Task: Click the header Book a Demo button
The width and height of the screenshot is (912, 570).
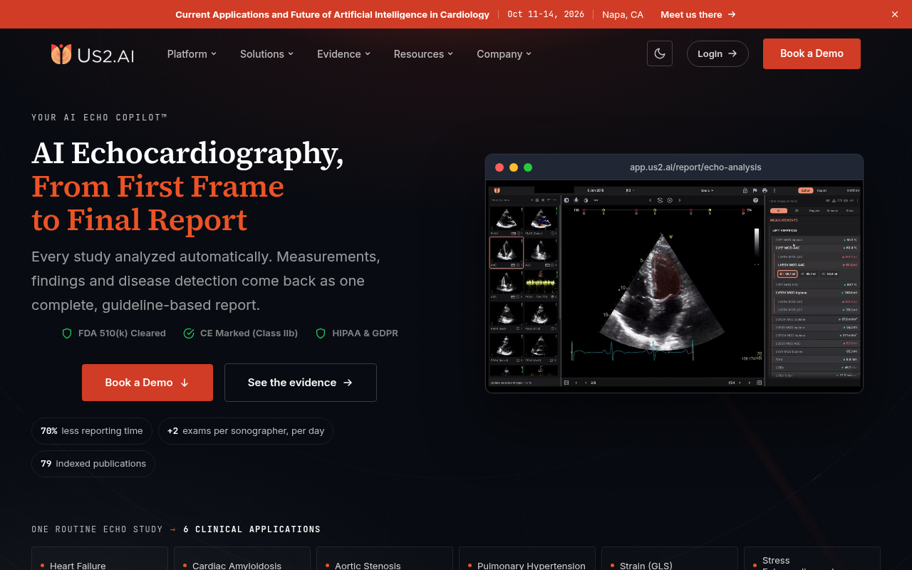Action: tap(812, 53)
